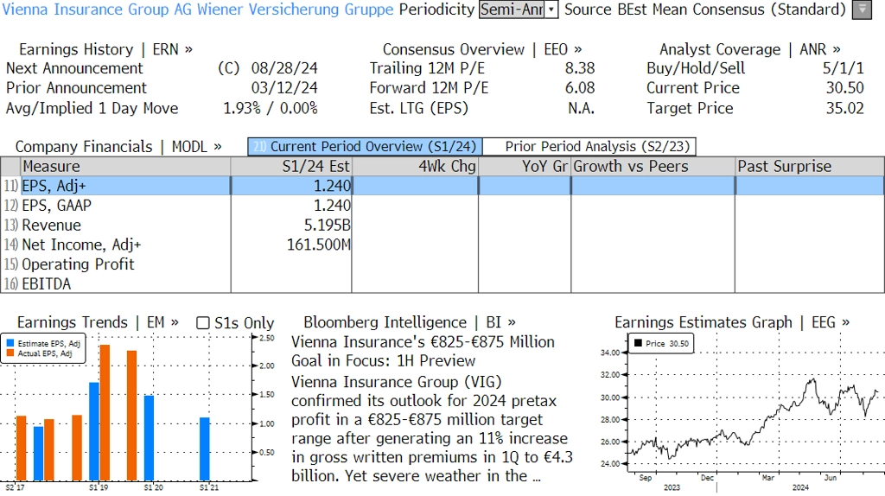The image size is (885, 496).
Task: Click the Forward 12M P/E value 6.08
Action: [580, 88]
